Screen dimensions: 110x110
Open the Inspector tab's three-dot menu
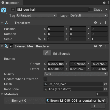point(109,2)
